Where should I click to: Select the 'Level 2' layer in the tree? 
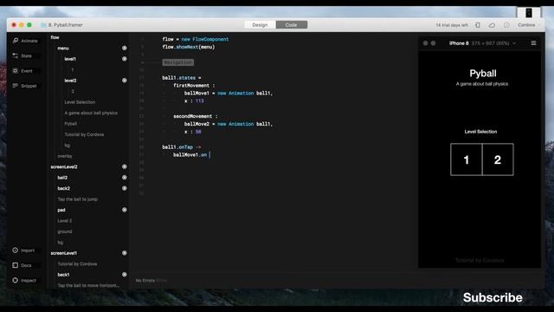tap(65, 221)
